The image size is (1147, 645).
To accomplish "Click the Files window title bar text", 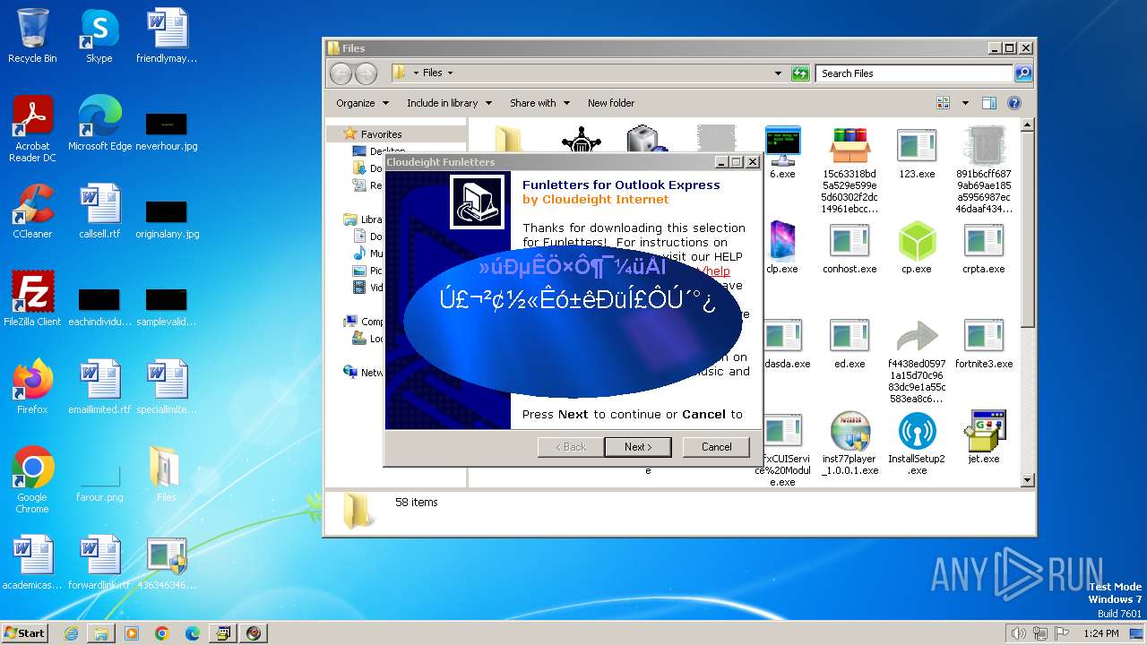I will point(354,48).
